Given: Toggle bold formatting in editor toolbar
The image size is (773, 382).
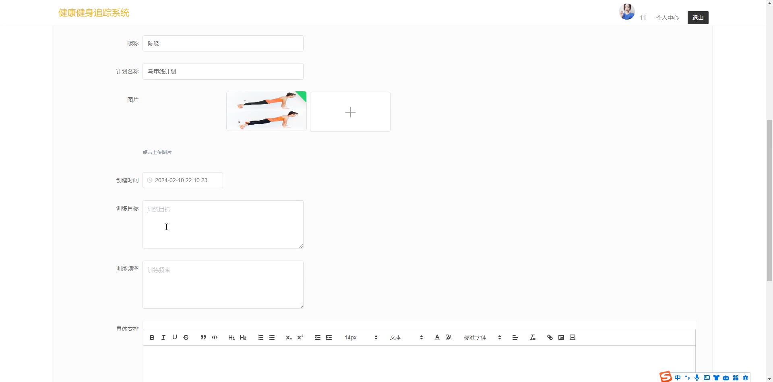Looking at the screenshot, I should coord(152,337).
